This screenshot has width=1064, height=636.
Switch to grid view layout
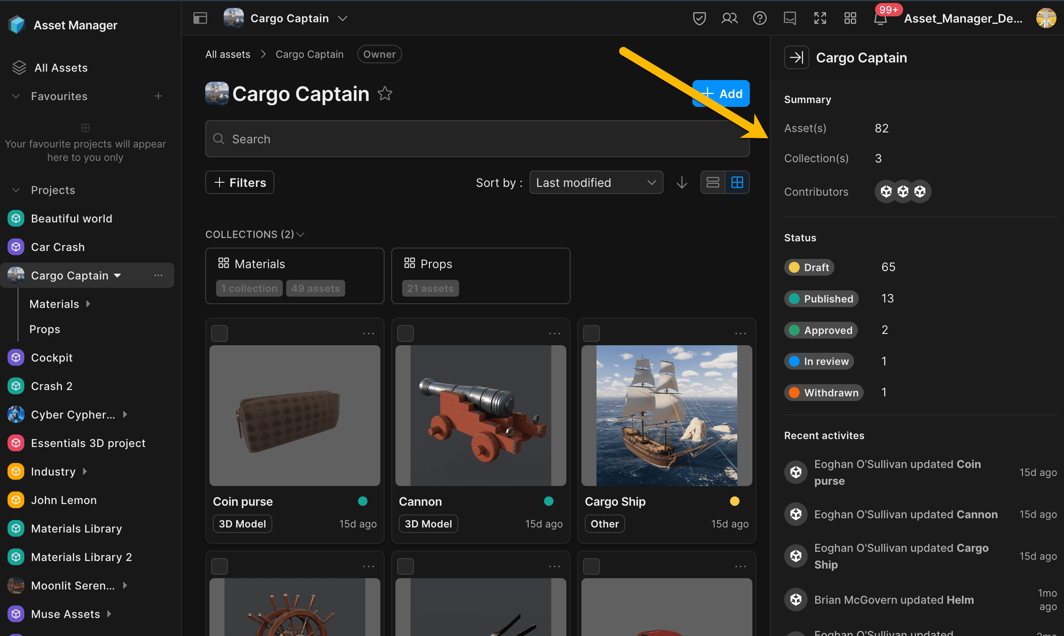[737, 183]
